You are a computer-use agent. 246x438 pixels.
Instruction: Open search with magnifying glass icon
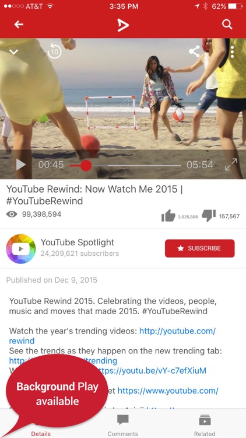[x=227, y=25]
